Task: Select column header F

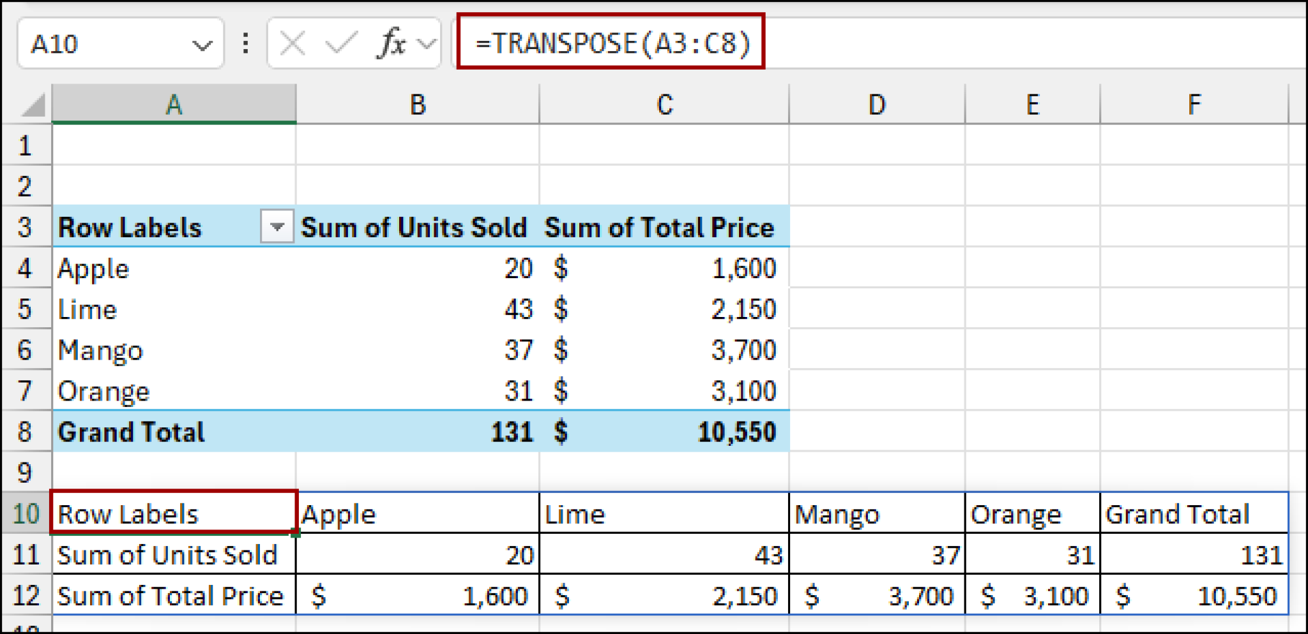Action: pyautogui.click(x=1193, y=104)
